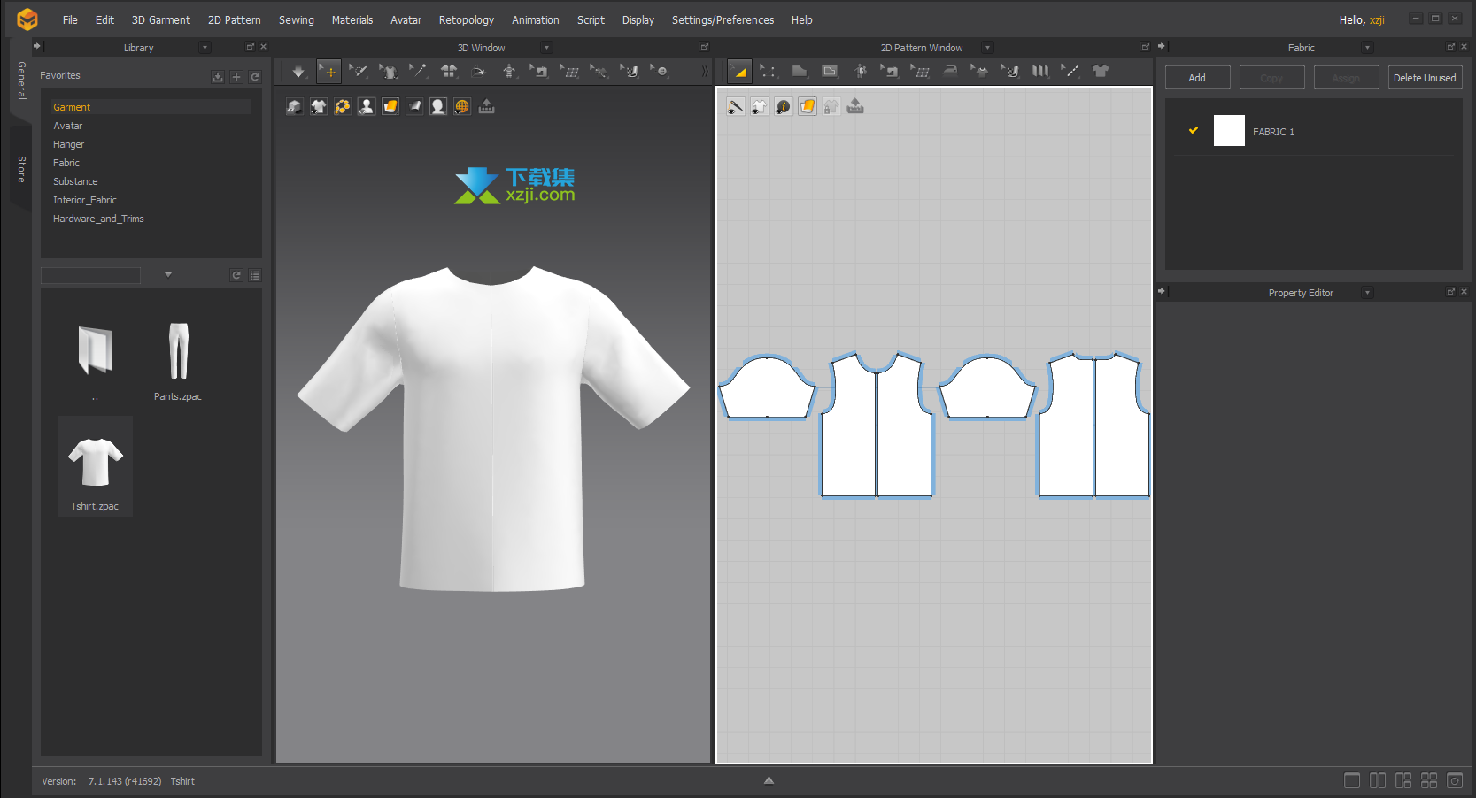Toggle garment visibility in 3D window
This screenshot has width=1476, height=798.
tap(318, 107)
